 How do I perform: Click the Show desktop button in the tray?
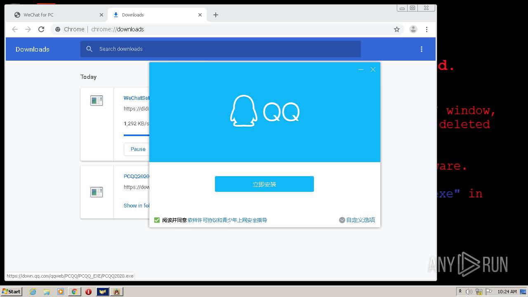point(523,291)
